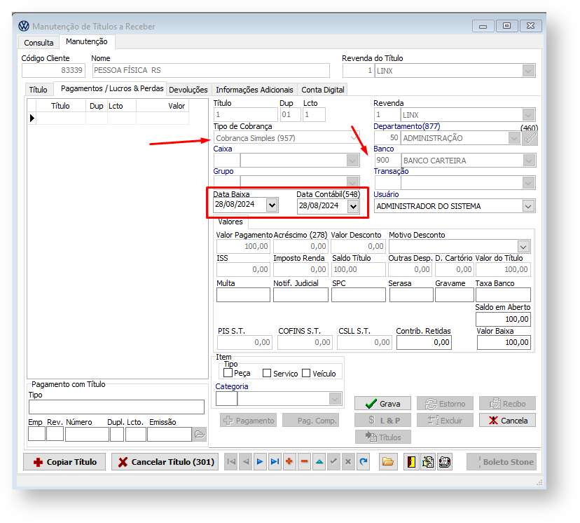Open Motivo Desconto dropdown
Screen dimensions: 580x523
pyautogui.click(x=523, y=247)
